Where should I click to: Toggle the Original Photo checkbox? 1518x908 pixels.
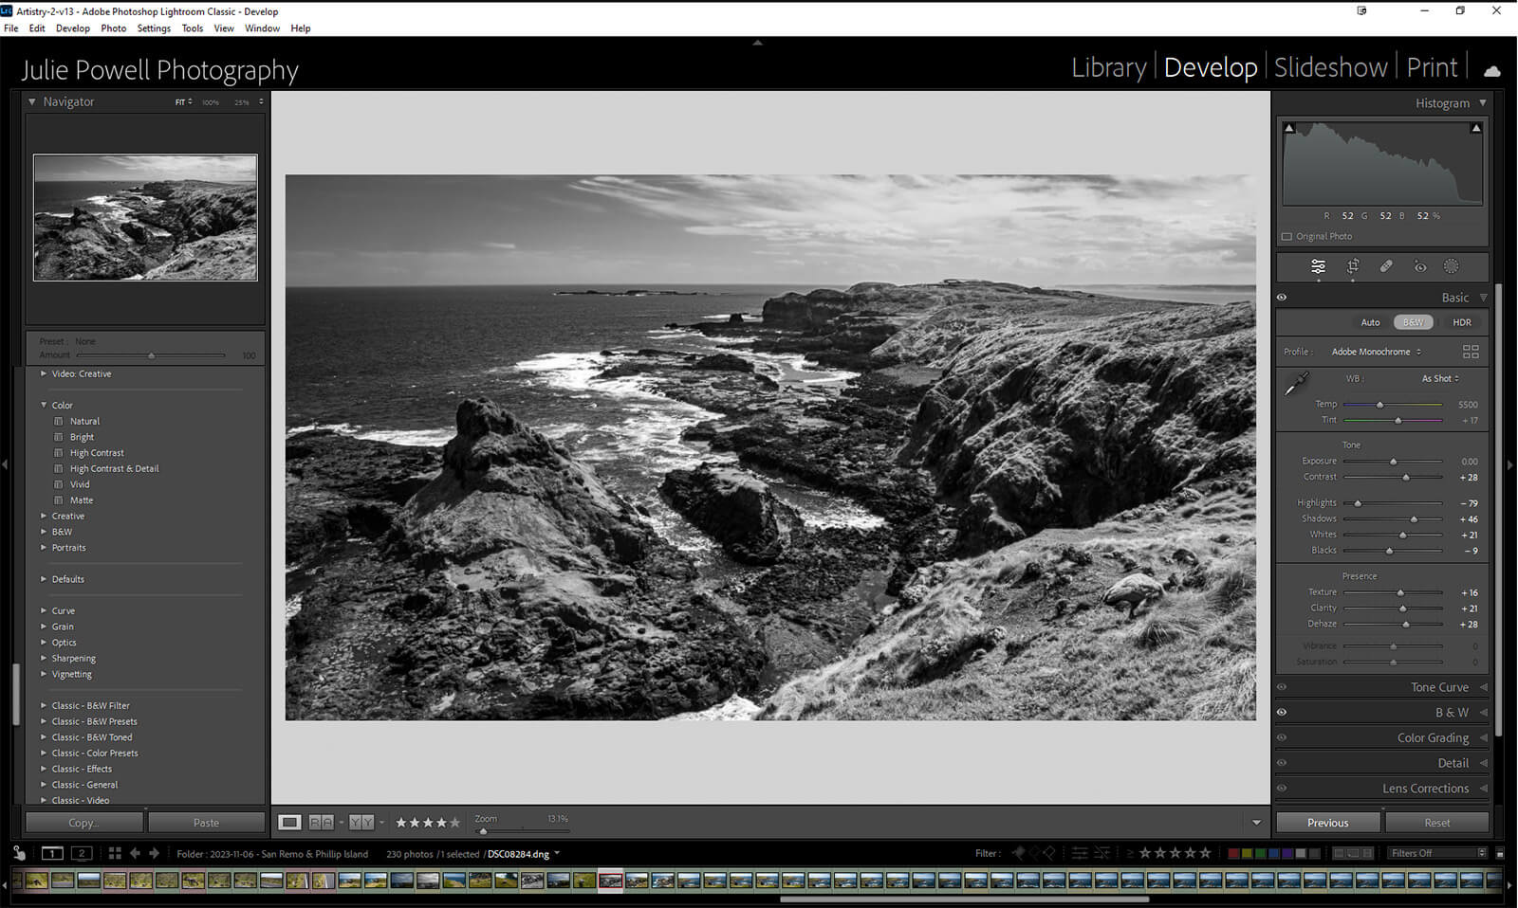click(1287, 237)
